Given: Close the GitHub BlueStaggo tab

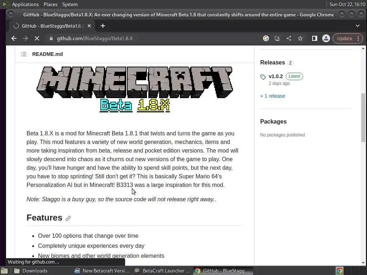Looking at the screenshot, I should pos(89,26).
